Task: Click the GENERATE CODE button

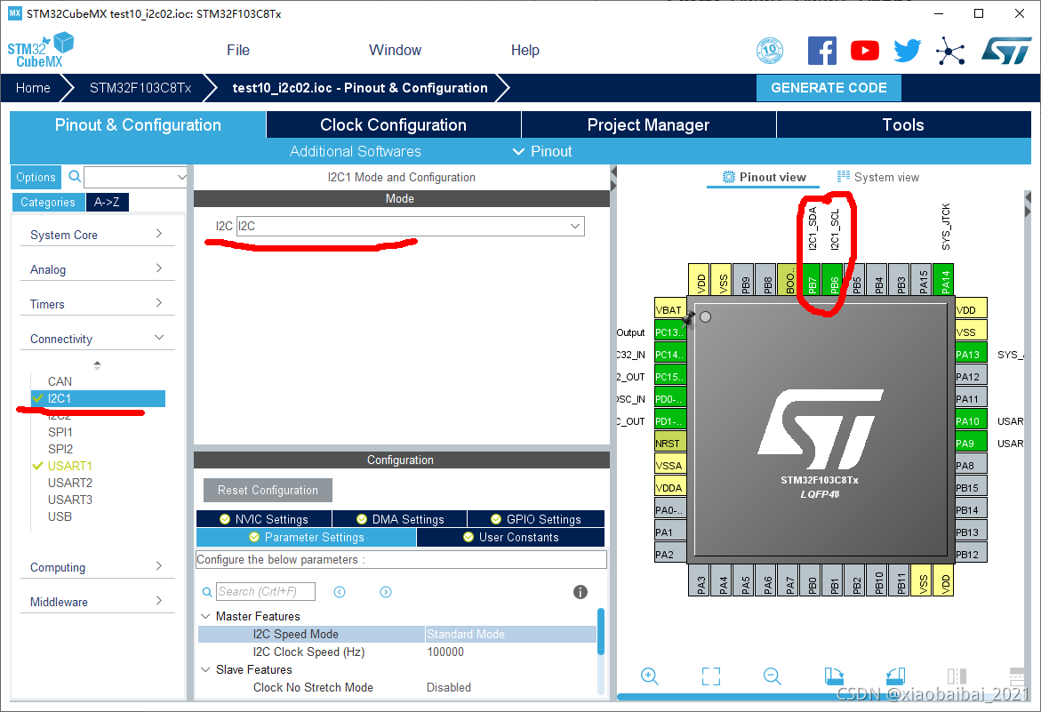Action: pyautogui.click(x=829, y=88)
